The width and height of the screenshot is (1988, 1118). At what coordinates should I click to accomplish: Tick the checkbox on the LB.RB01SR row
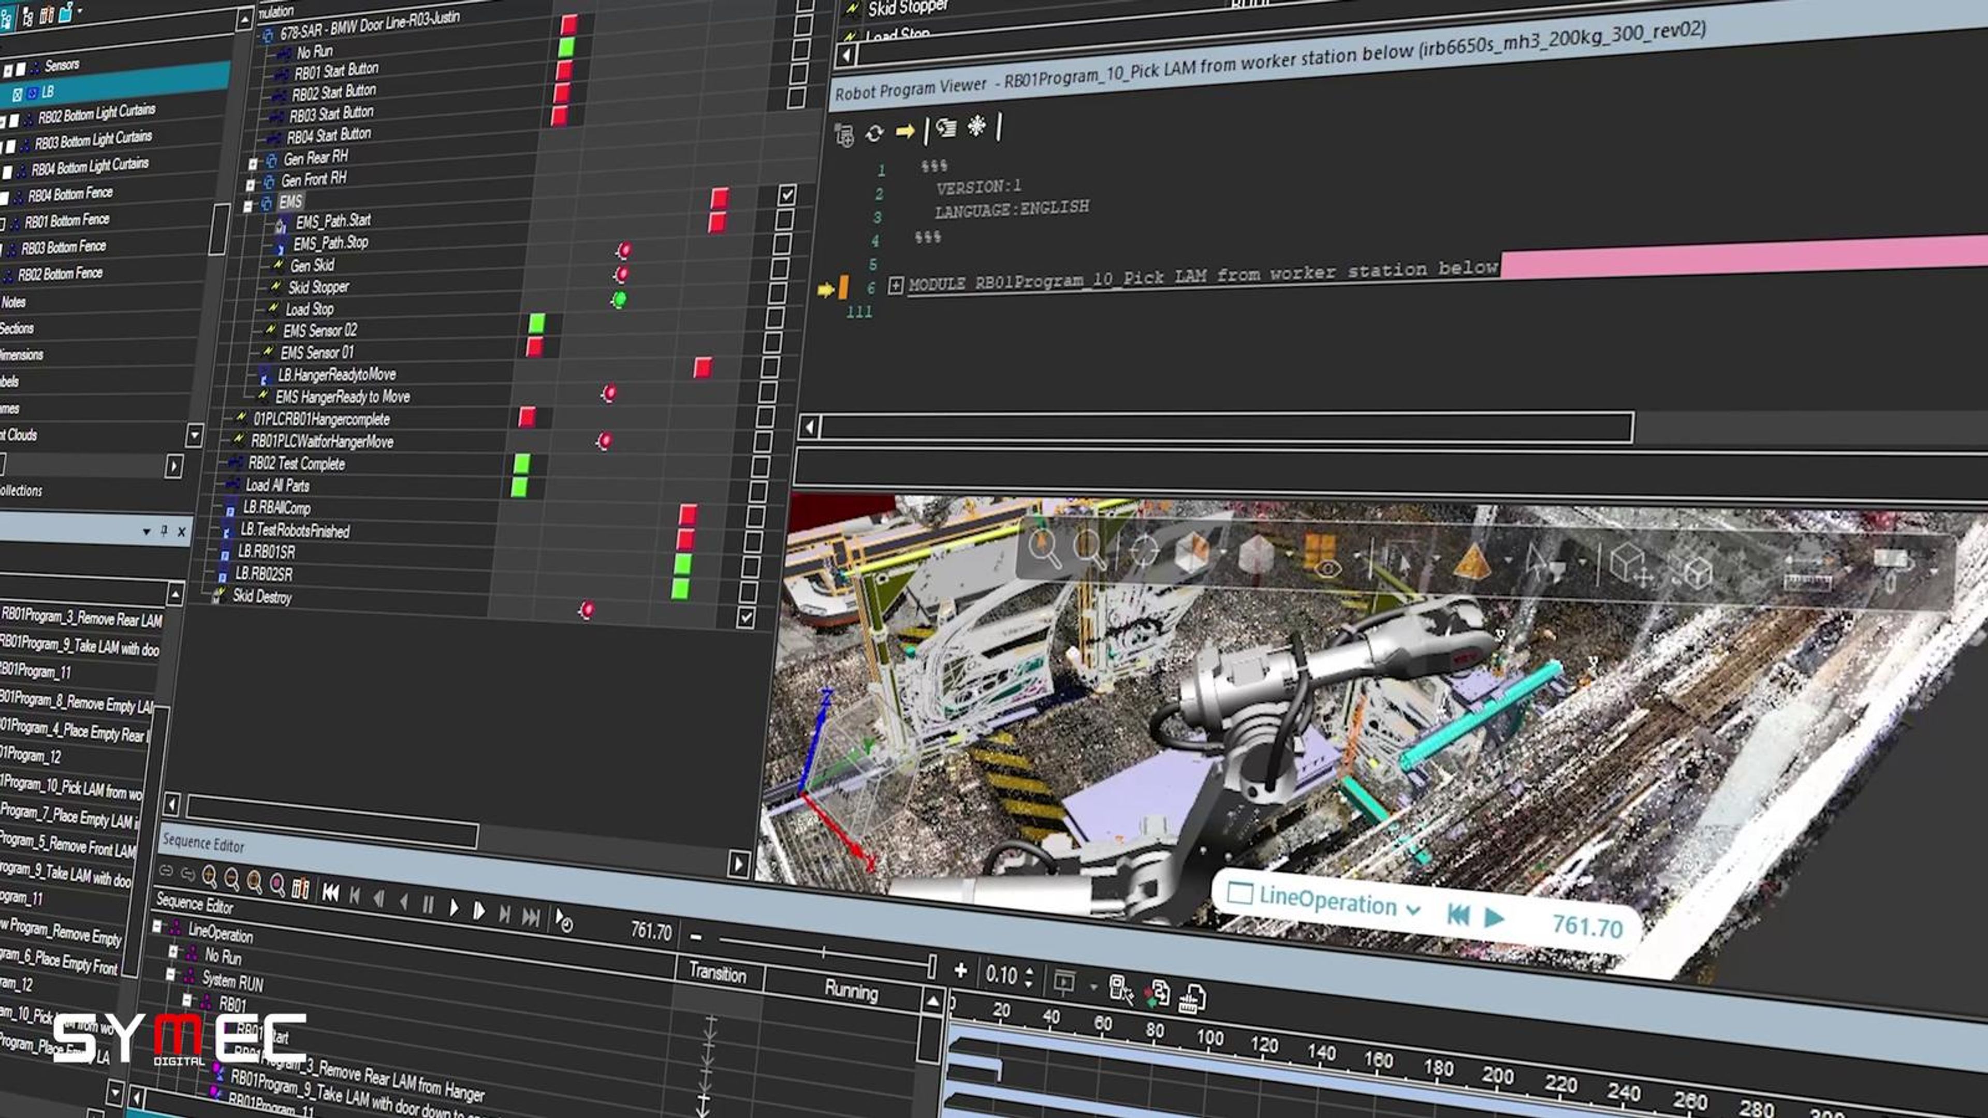(750, 566)
